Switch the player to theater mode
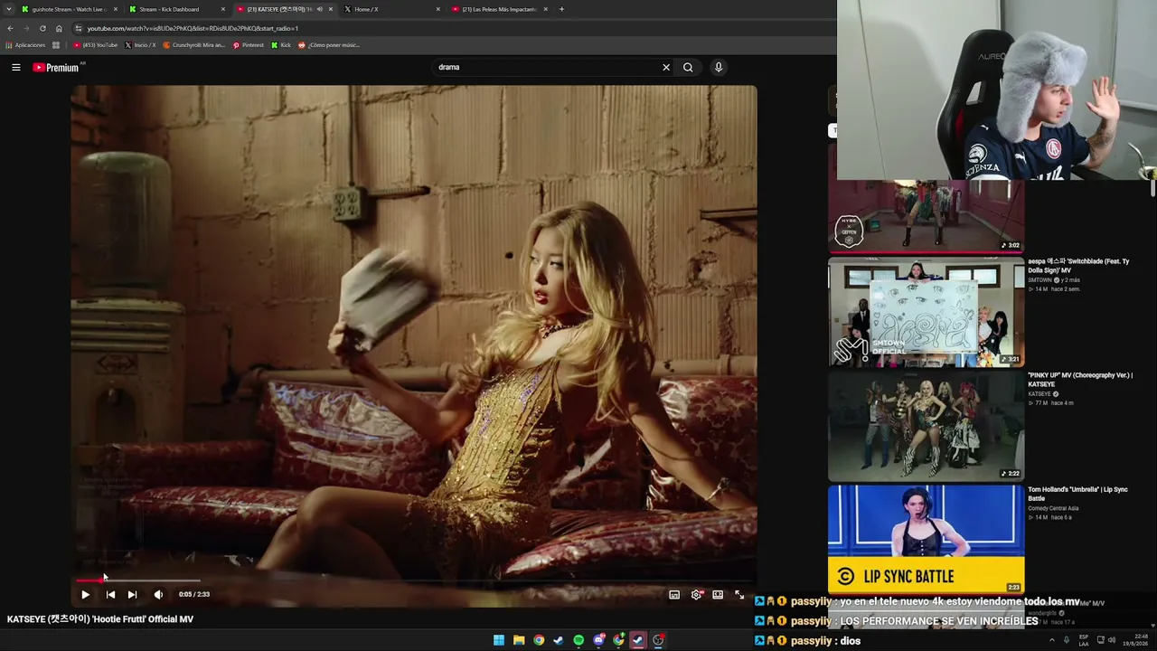Image resolution: width=1157 pixels, height=651 pixels. (718, 595)
